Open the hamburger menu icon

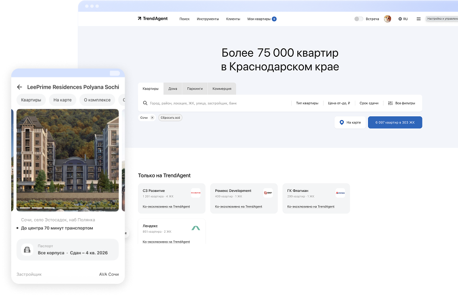coord(418,19)
